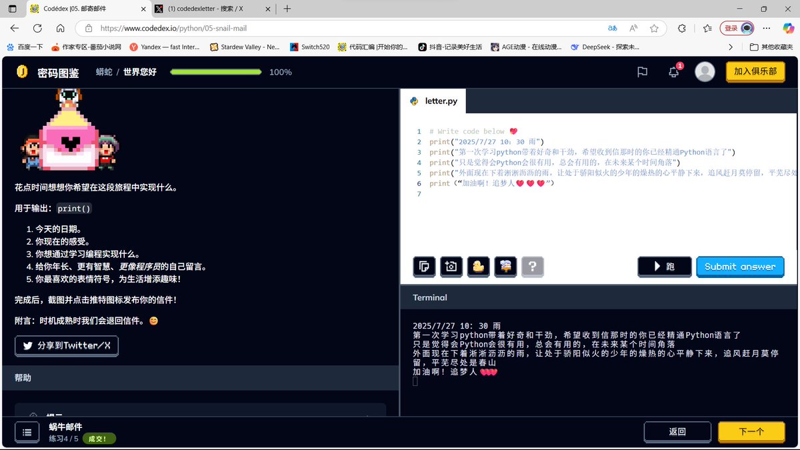
Task: Click 登录 login button in browser
Action: coord(737,29)
